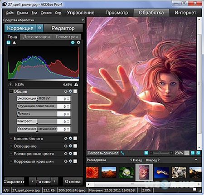Open the Правка menu
The image size is (204, 195).
coord(23,13)
